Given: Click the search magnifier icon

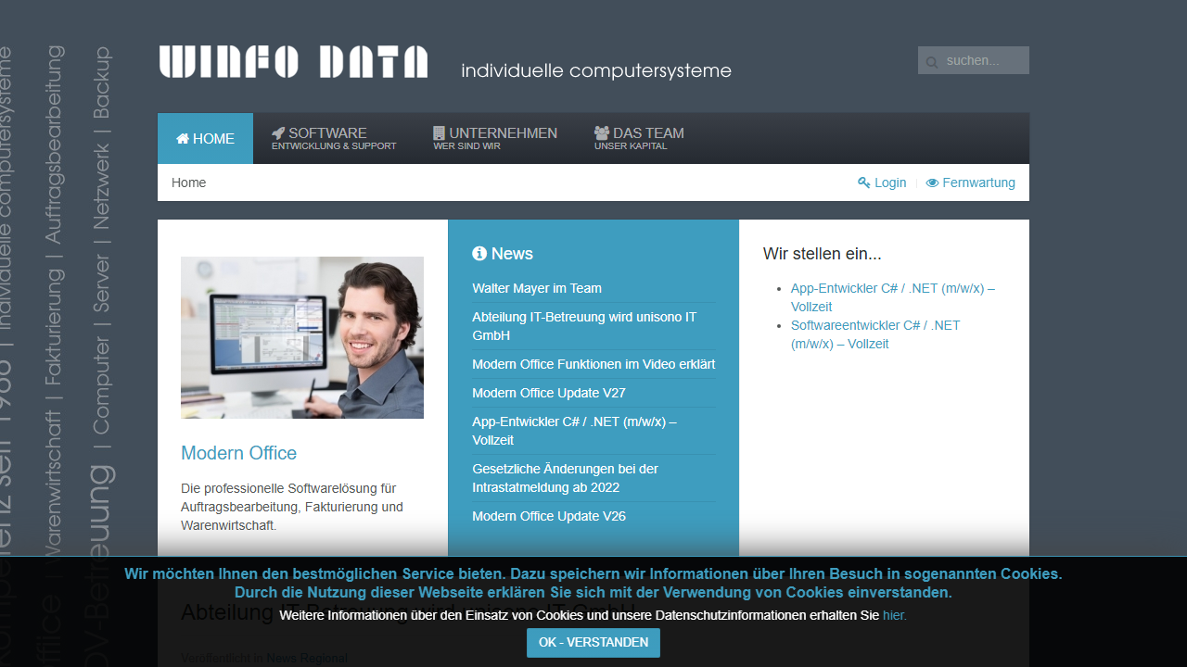Looking at the screenshot, I should pos(932,61).
